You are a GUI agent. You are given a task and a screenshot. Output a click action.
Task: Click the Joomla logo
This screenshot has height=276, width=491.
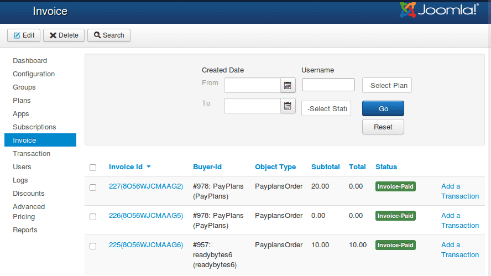(x=439, y=10)
